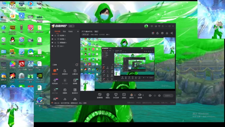Click 修改 to edit room title
This screenshot has height=127, width=225.
pyautogui.click(x=96, y=31)
